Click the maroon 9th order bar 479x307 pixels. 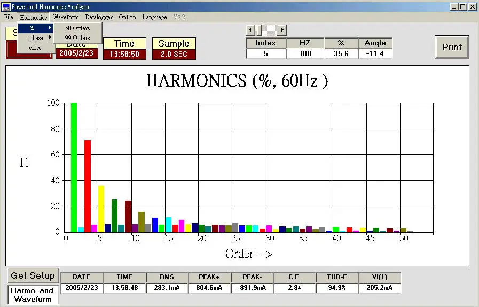click(128, 217)
